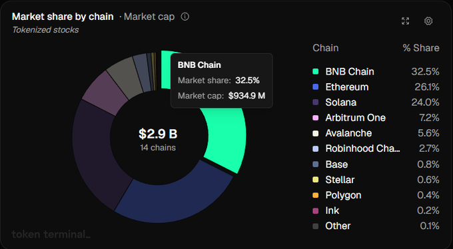Click the Robinhood Chain legend swatch
This screenshot has height=249, width=453.
click(316, 148)
